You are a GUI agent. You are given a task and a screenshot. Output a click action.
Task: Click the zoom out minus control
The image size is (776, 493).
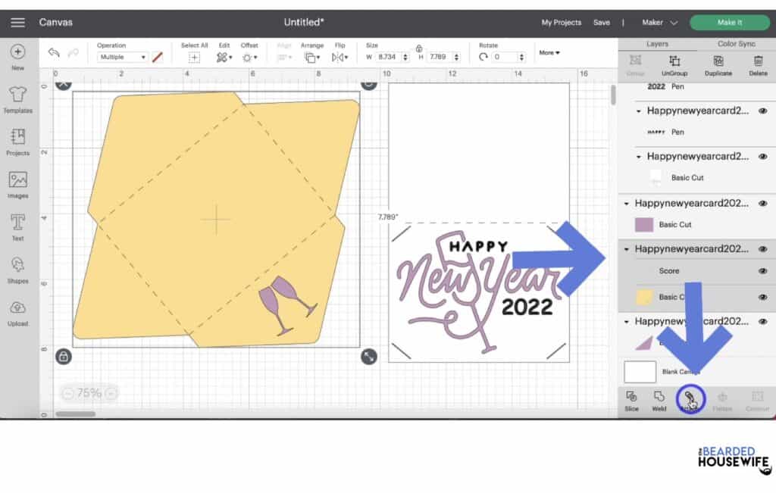pos(67,393)
